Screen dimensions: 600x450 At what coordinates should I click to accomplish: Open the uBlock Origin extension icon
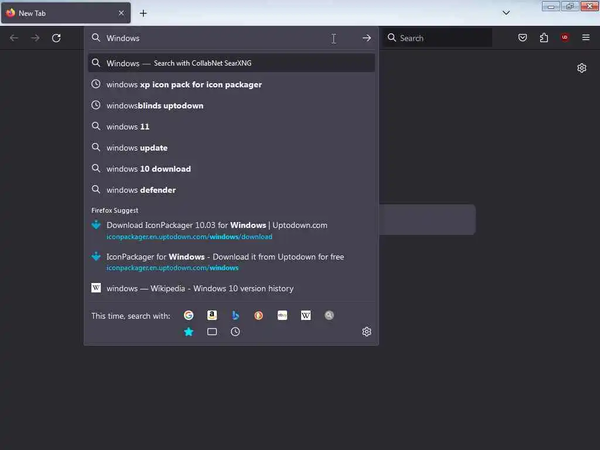[x=564, y=37]
